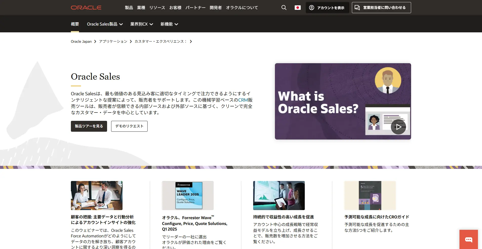Image resolution: width=482 pixels, height=249 pixels.
Task: Click the 製品ツアーを見る button
Action: click(x=89, y=126)
